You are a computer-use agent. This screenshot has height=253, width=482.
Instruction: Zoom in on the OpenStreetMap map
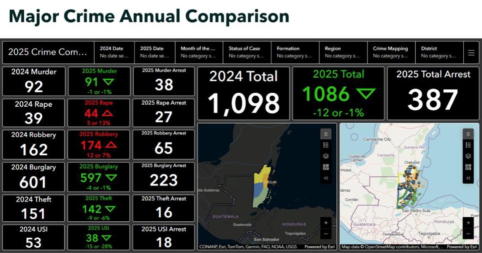click(468, 223)
